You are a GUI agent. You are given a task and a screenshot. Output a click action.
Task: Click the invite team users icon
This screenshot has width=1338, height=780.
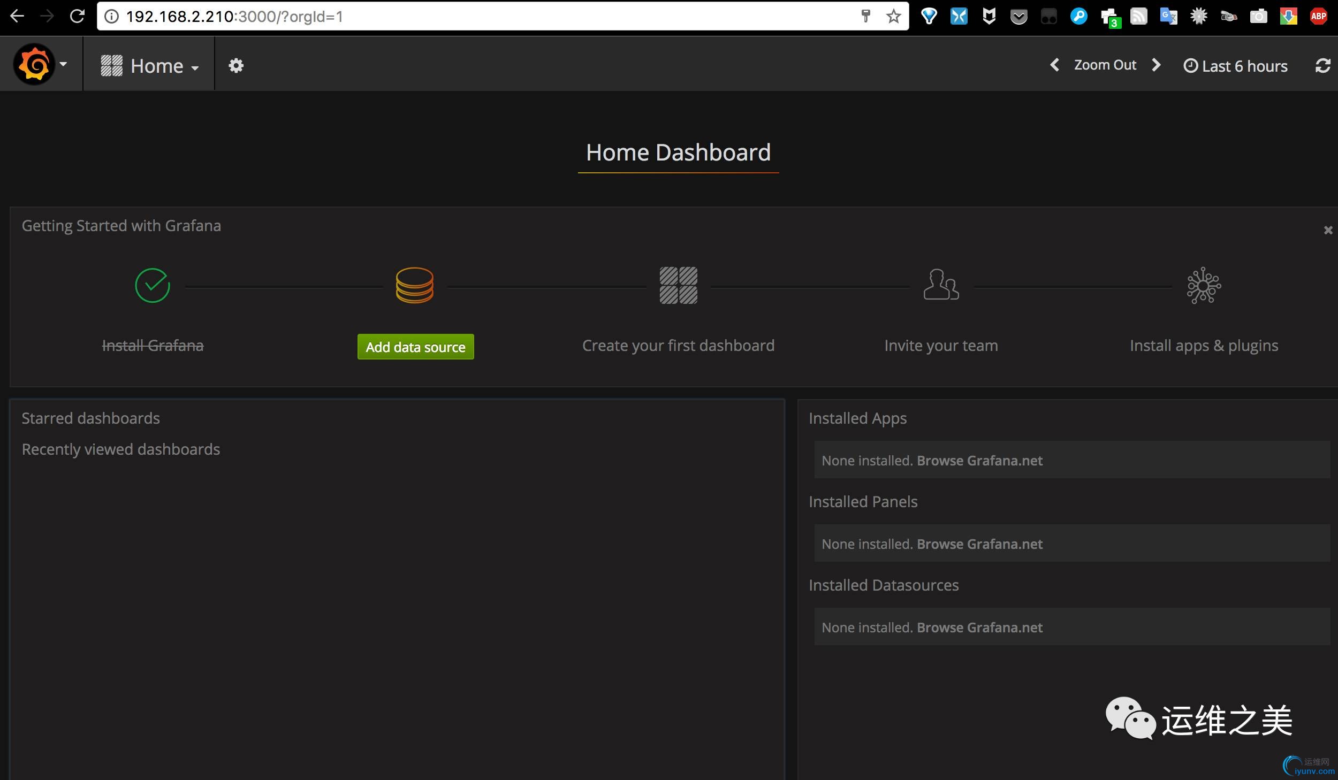940,285
